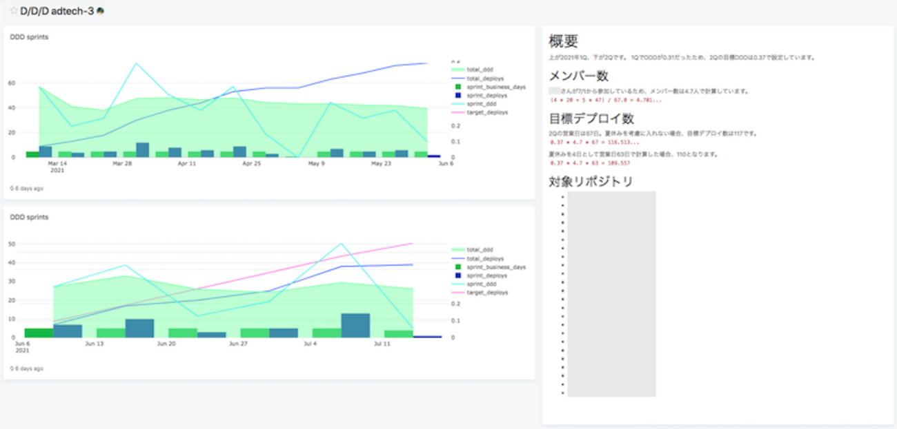Click the tallest sprint_deploys bar near Jul 4
The image size is (897, 429).
355,325
